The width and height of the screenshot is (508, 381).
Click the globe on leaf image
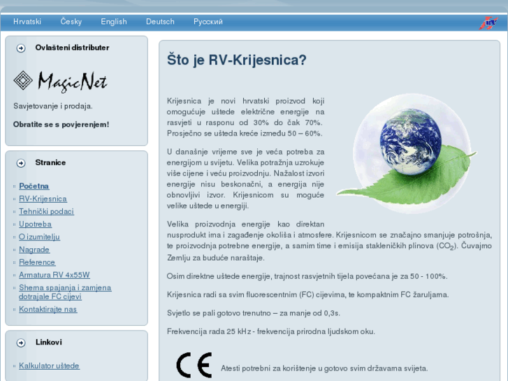point(407,154)
